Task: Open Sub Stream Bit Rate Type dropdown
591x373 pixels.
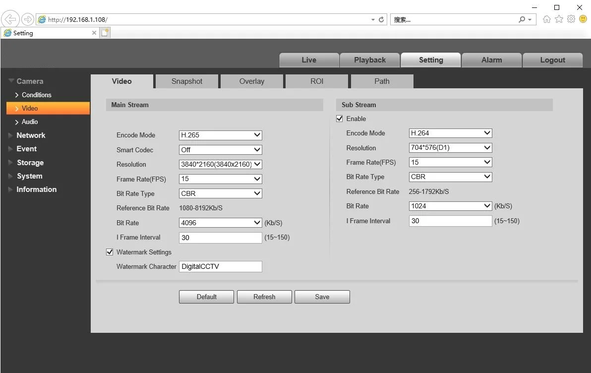Action: click(x=450, y=177)
